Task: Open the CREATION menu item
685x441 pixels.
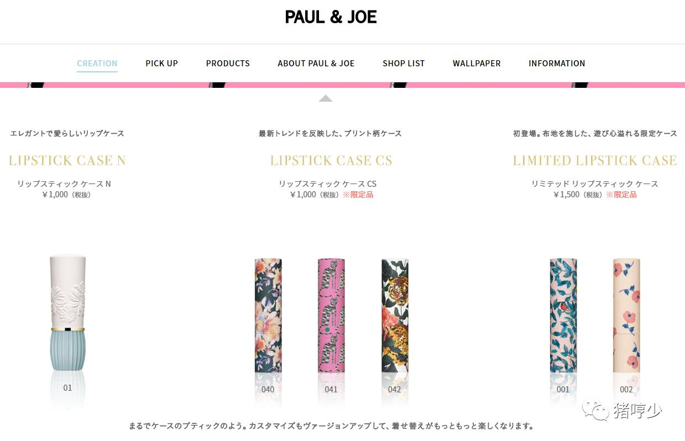Action: pyautogui.click(x=97, y=63)
